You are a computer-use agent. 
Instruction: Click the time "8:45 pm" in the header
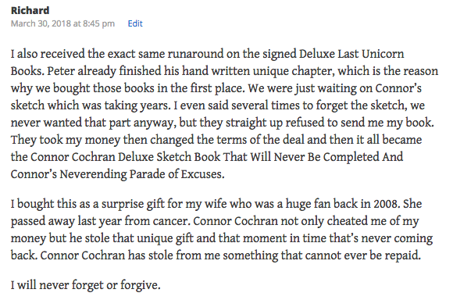(99, 23)
